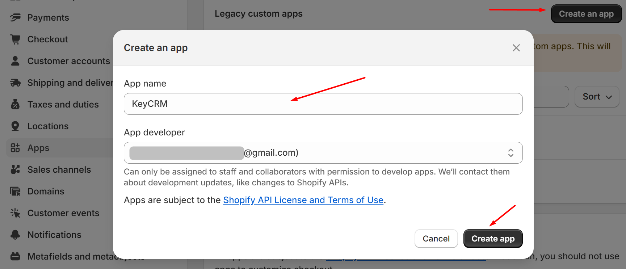Open Checkout settings
Image resolution: width=626 pixels, height=269 pixels.
click(48, 39)
